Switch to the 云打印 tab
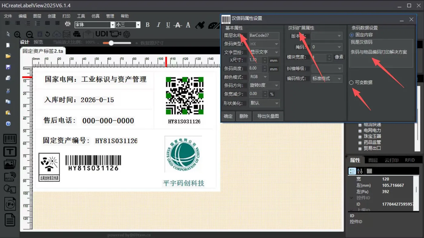Screen dimensions: 424x238 pyautogui.click(x=391, y=160)
